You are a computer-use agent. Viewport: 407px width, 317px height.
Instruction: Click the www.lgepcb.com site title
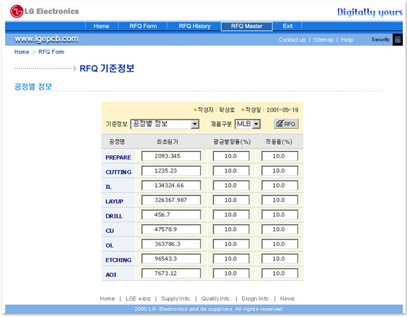pyautogui.click(x=46, y=39)
